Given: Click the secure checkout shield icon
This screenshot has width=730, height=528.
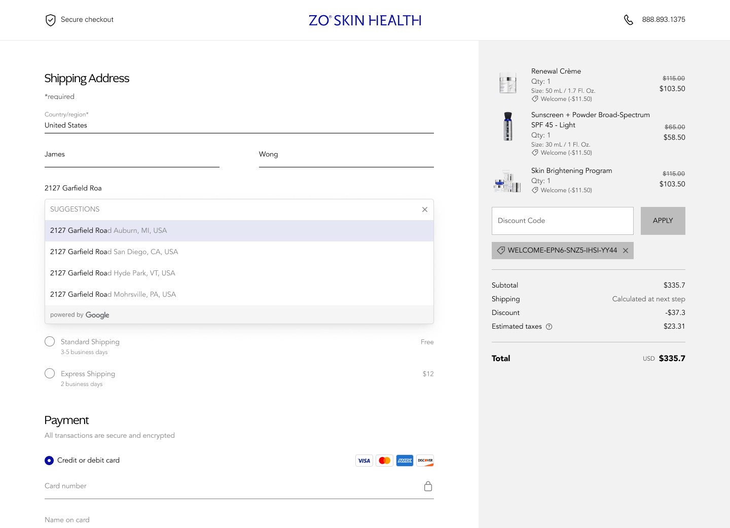Looking at the screenshot, I should pos(51,20).
